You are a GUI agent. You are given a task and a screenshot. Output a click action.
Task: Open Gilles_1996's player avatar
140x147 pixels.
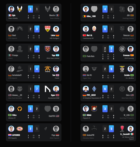86,9
